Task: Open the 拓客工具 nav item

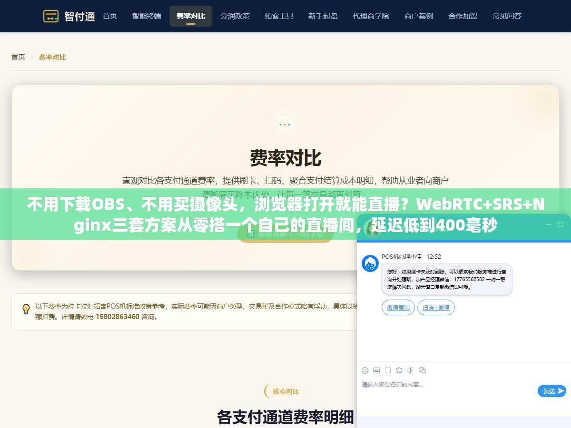Action: 279,16
